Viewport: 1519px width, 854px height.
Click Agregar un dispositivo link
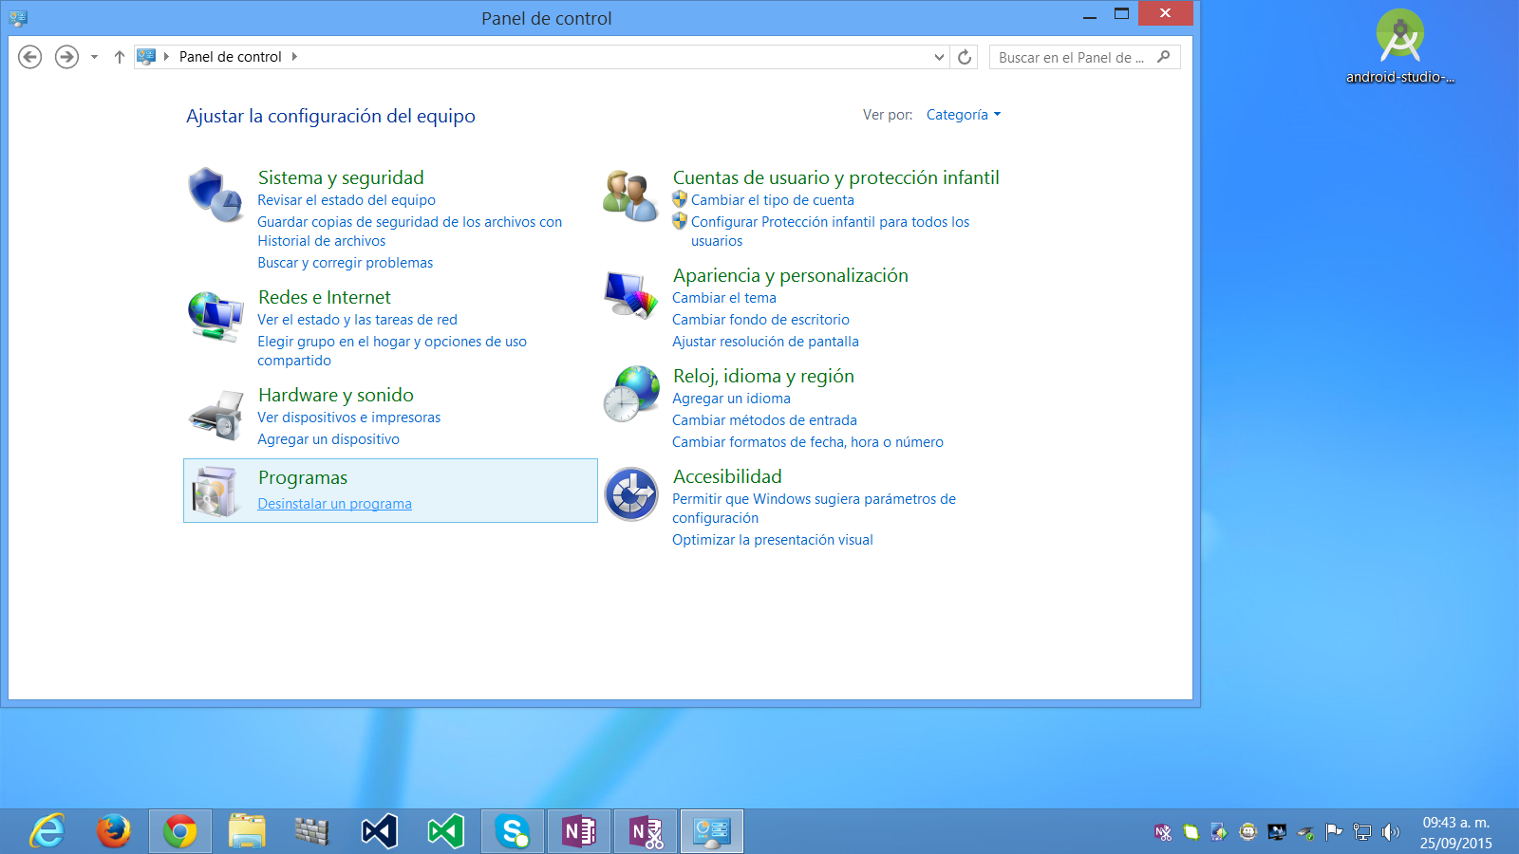coord(328,439)
